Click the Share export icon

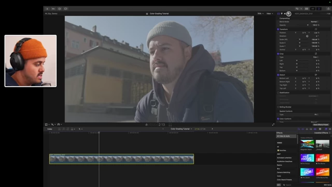[x=328, y=9]
